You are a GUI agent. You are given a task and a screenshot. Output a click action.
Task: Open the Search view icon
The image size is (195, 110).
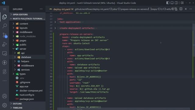(x=5, y=26)
